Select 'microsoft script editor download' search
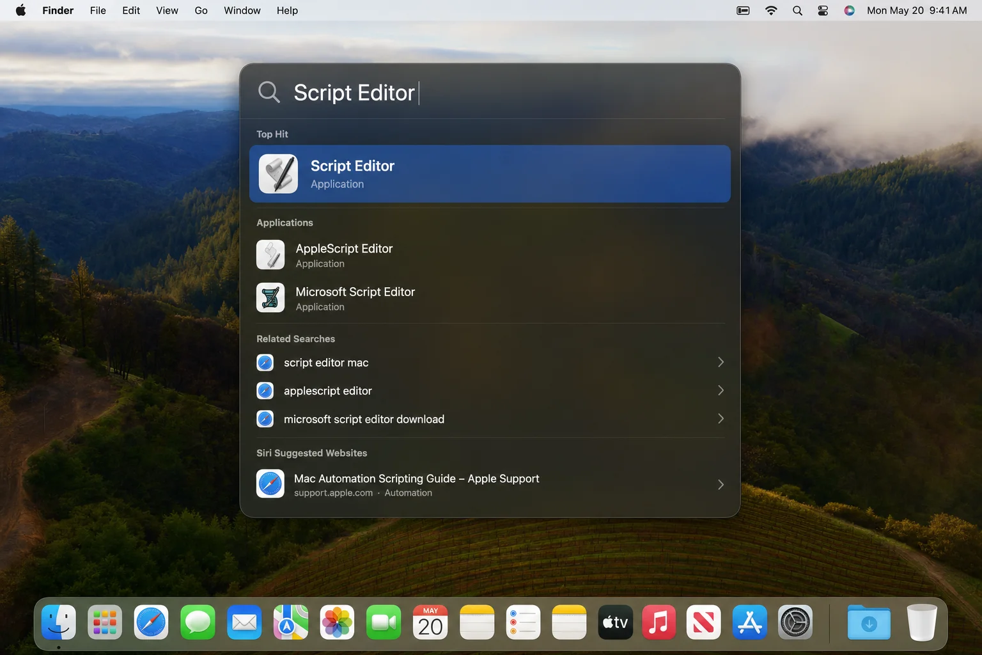The height and width of the screenshot is (655, 982). pos(490,419)
